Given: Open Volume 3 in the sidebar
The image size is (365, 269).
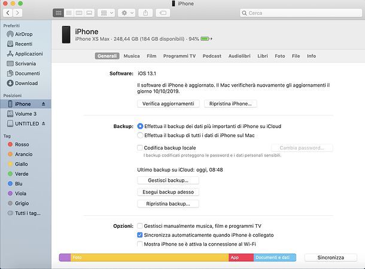Looking at the screenshot, I should click(22, 114).
